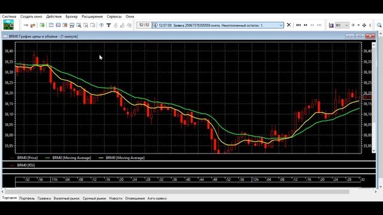Click the bold T text icon
This screenshot has height=215, width=383.
pyautogui.click(x=109, y=25)
